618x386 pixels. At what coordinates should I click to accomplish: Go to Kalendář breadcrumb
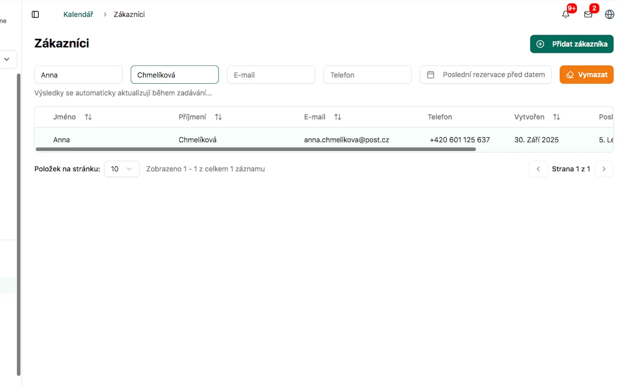[x=78, y=15]
